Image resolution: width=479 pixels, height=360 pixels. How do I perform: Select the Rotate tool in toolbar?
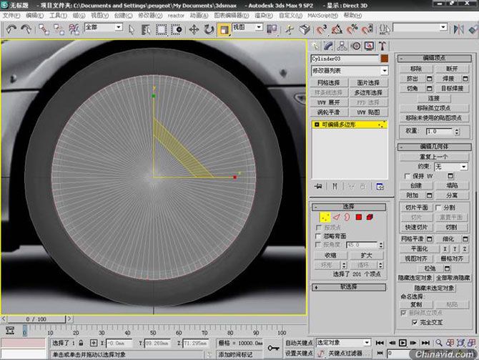(x=209, y=30)
